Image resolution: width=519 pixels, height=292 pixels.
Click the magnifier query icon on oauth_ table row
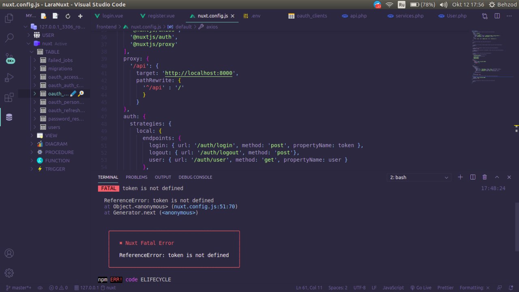(x=81, y=93)
